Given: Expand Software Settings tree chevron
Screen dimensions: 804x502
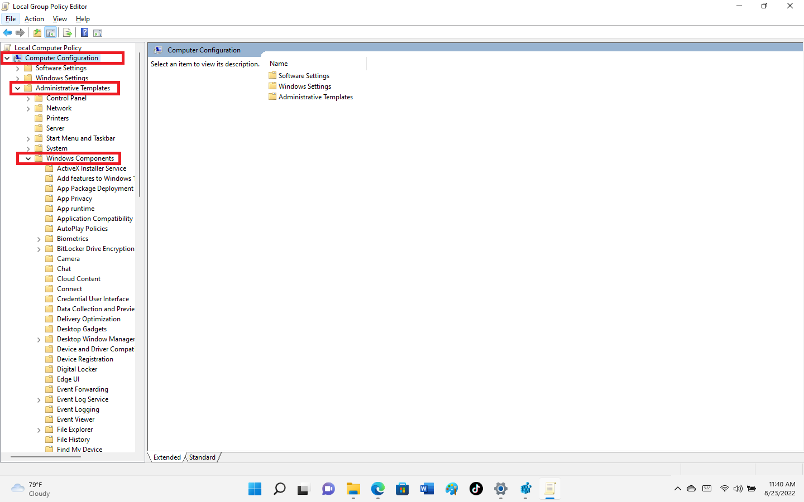Looking at the screenshot, I should tap(17, 69).
